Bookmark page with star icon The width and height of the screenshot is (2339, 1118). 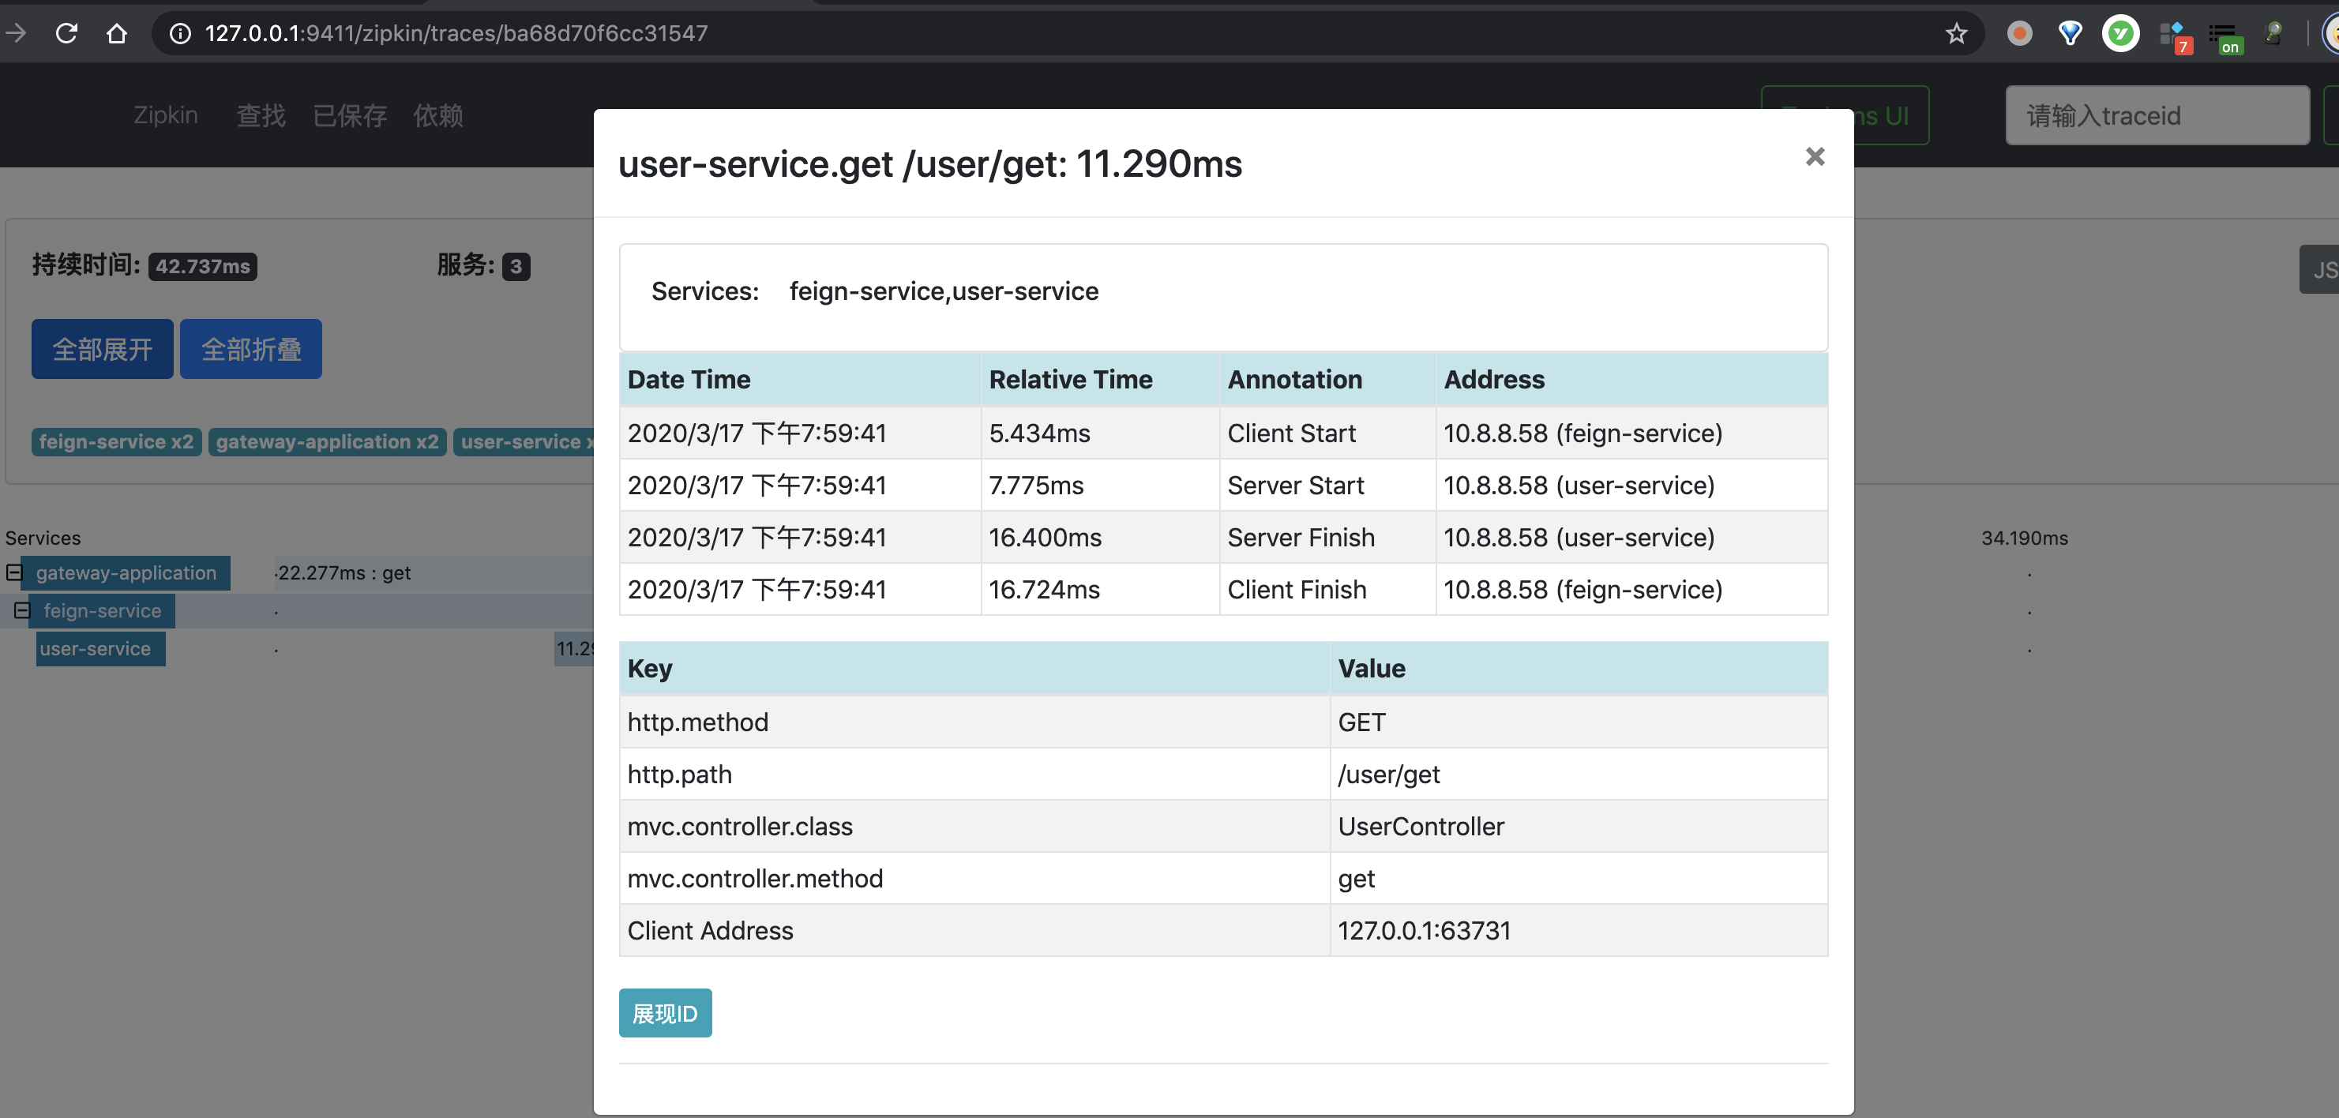tap(1956, 34)
